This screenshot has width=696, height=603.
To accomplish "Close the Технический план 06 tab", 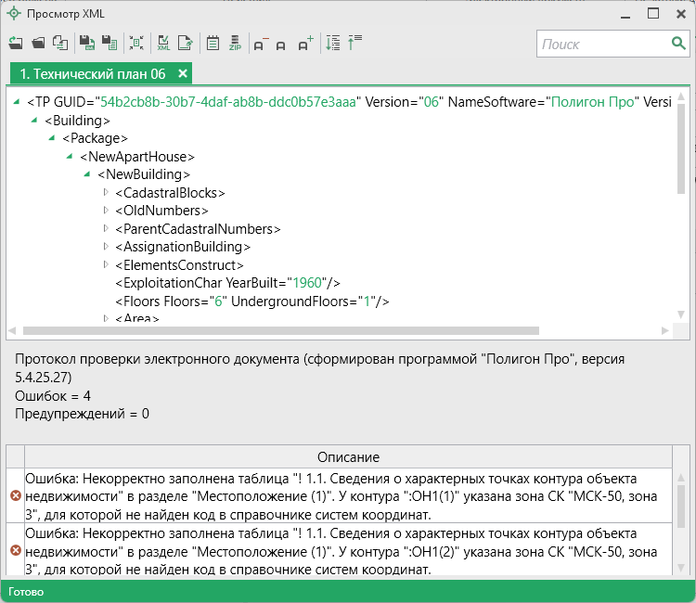I will (183, 73).
